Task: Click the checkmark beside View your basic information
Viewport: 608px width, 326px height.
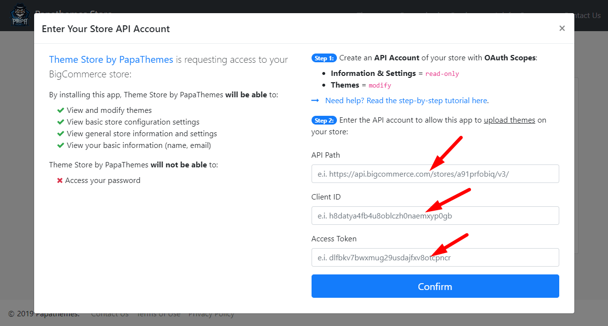Action: click(60, 145)
